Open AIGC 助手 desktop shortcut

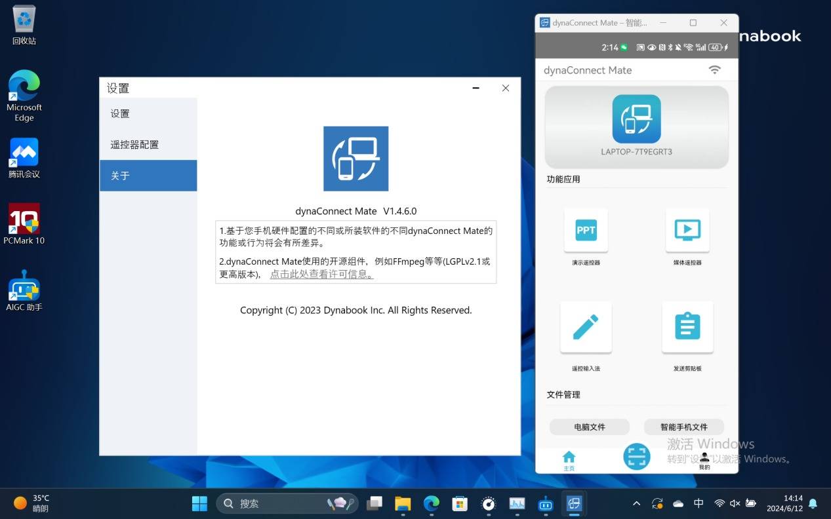click(24, 290)
